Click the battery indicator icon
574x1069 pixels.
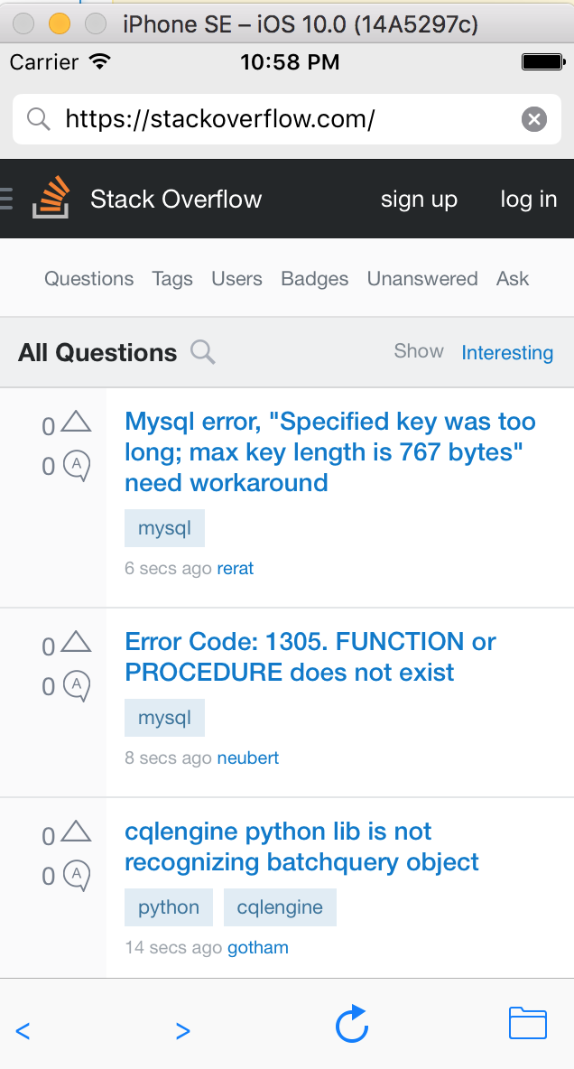click(543, 62)
